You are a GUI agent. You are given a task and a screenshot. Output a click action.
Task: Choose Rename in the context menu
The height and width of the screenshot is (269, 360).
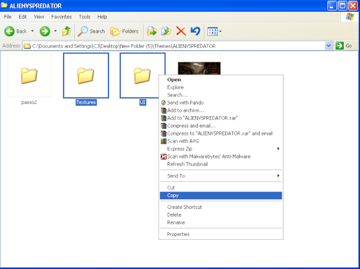(x=221, y=222)
